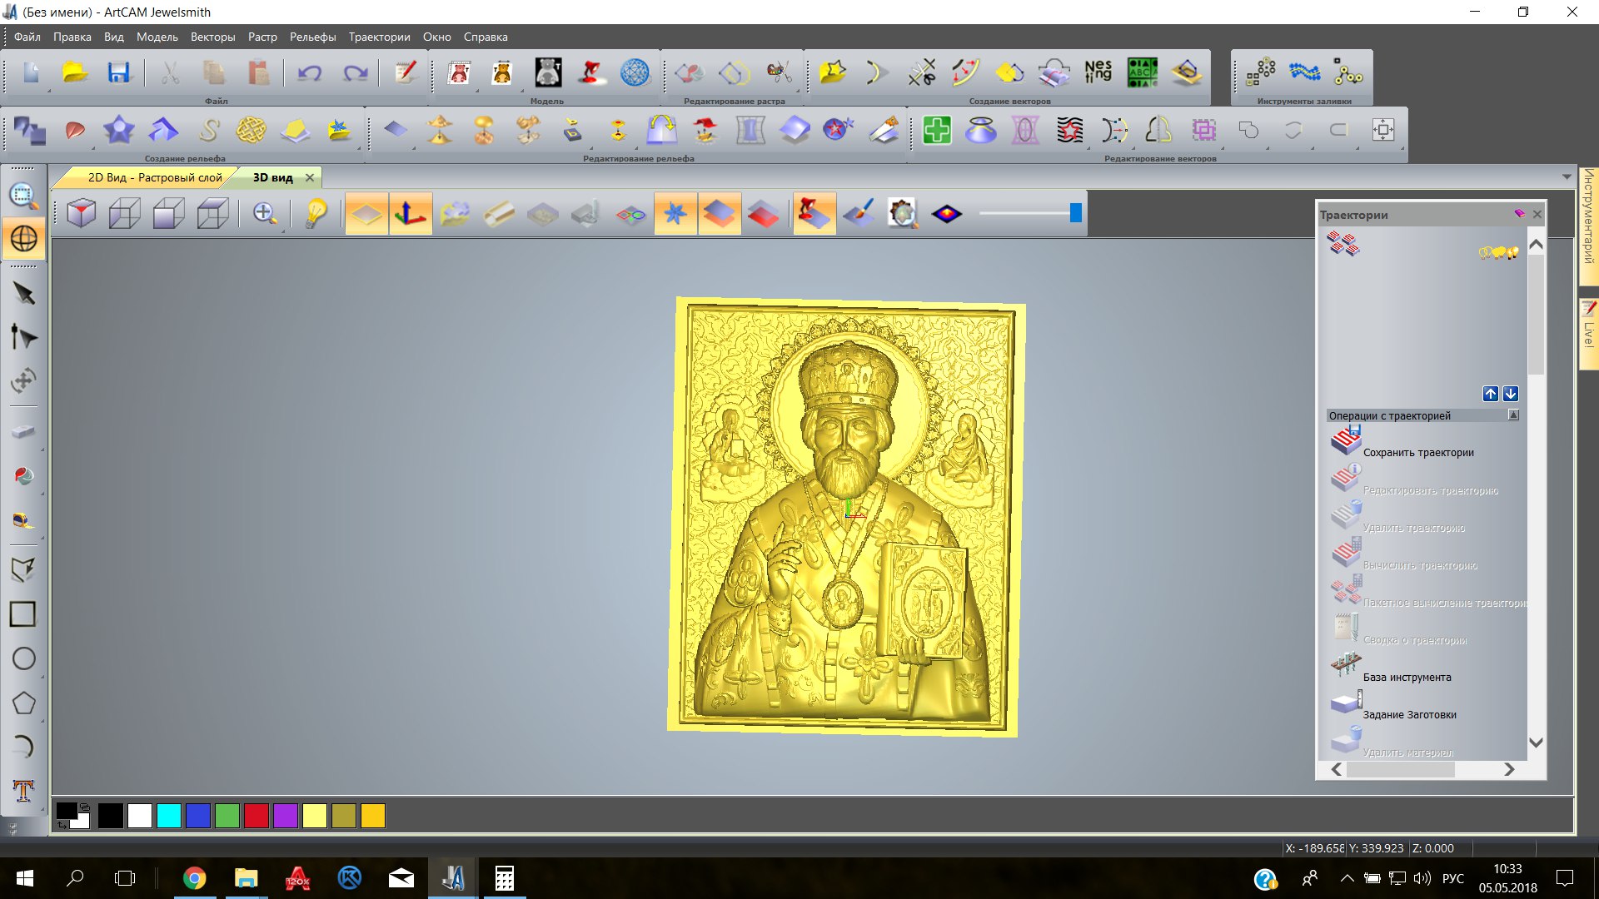The width and height of the screenshot is (1599, 899).
Task: Click the Undo arrow icon
Action: coord(310,73)
